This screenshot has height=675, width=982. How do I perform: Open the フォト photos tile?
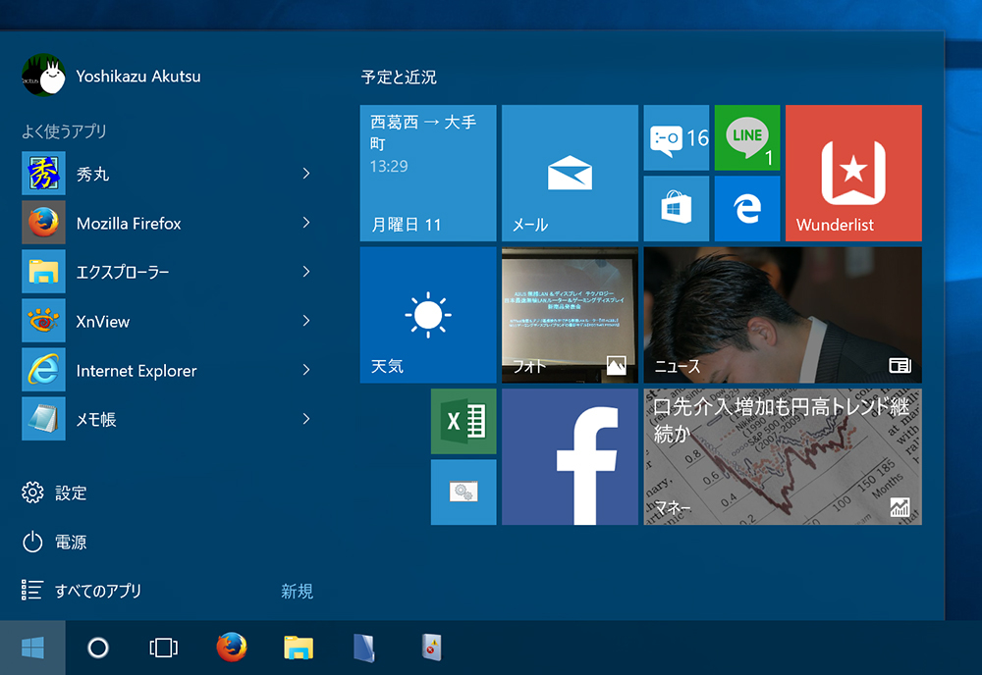[570, 314]
